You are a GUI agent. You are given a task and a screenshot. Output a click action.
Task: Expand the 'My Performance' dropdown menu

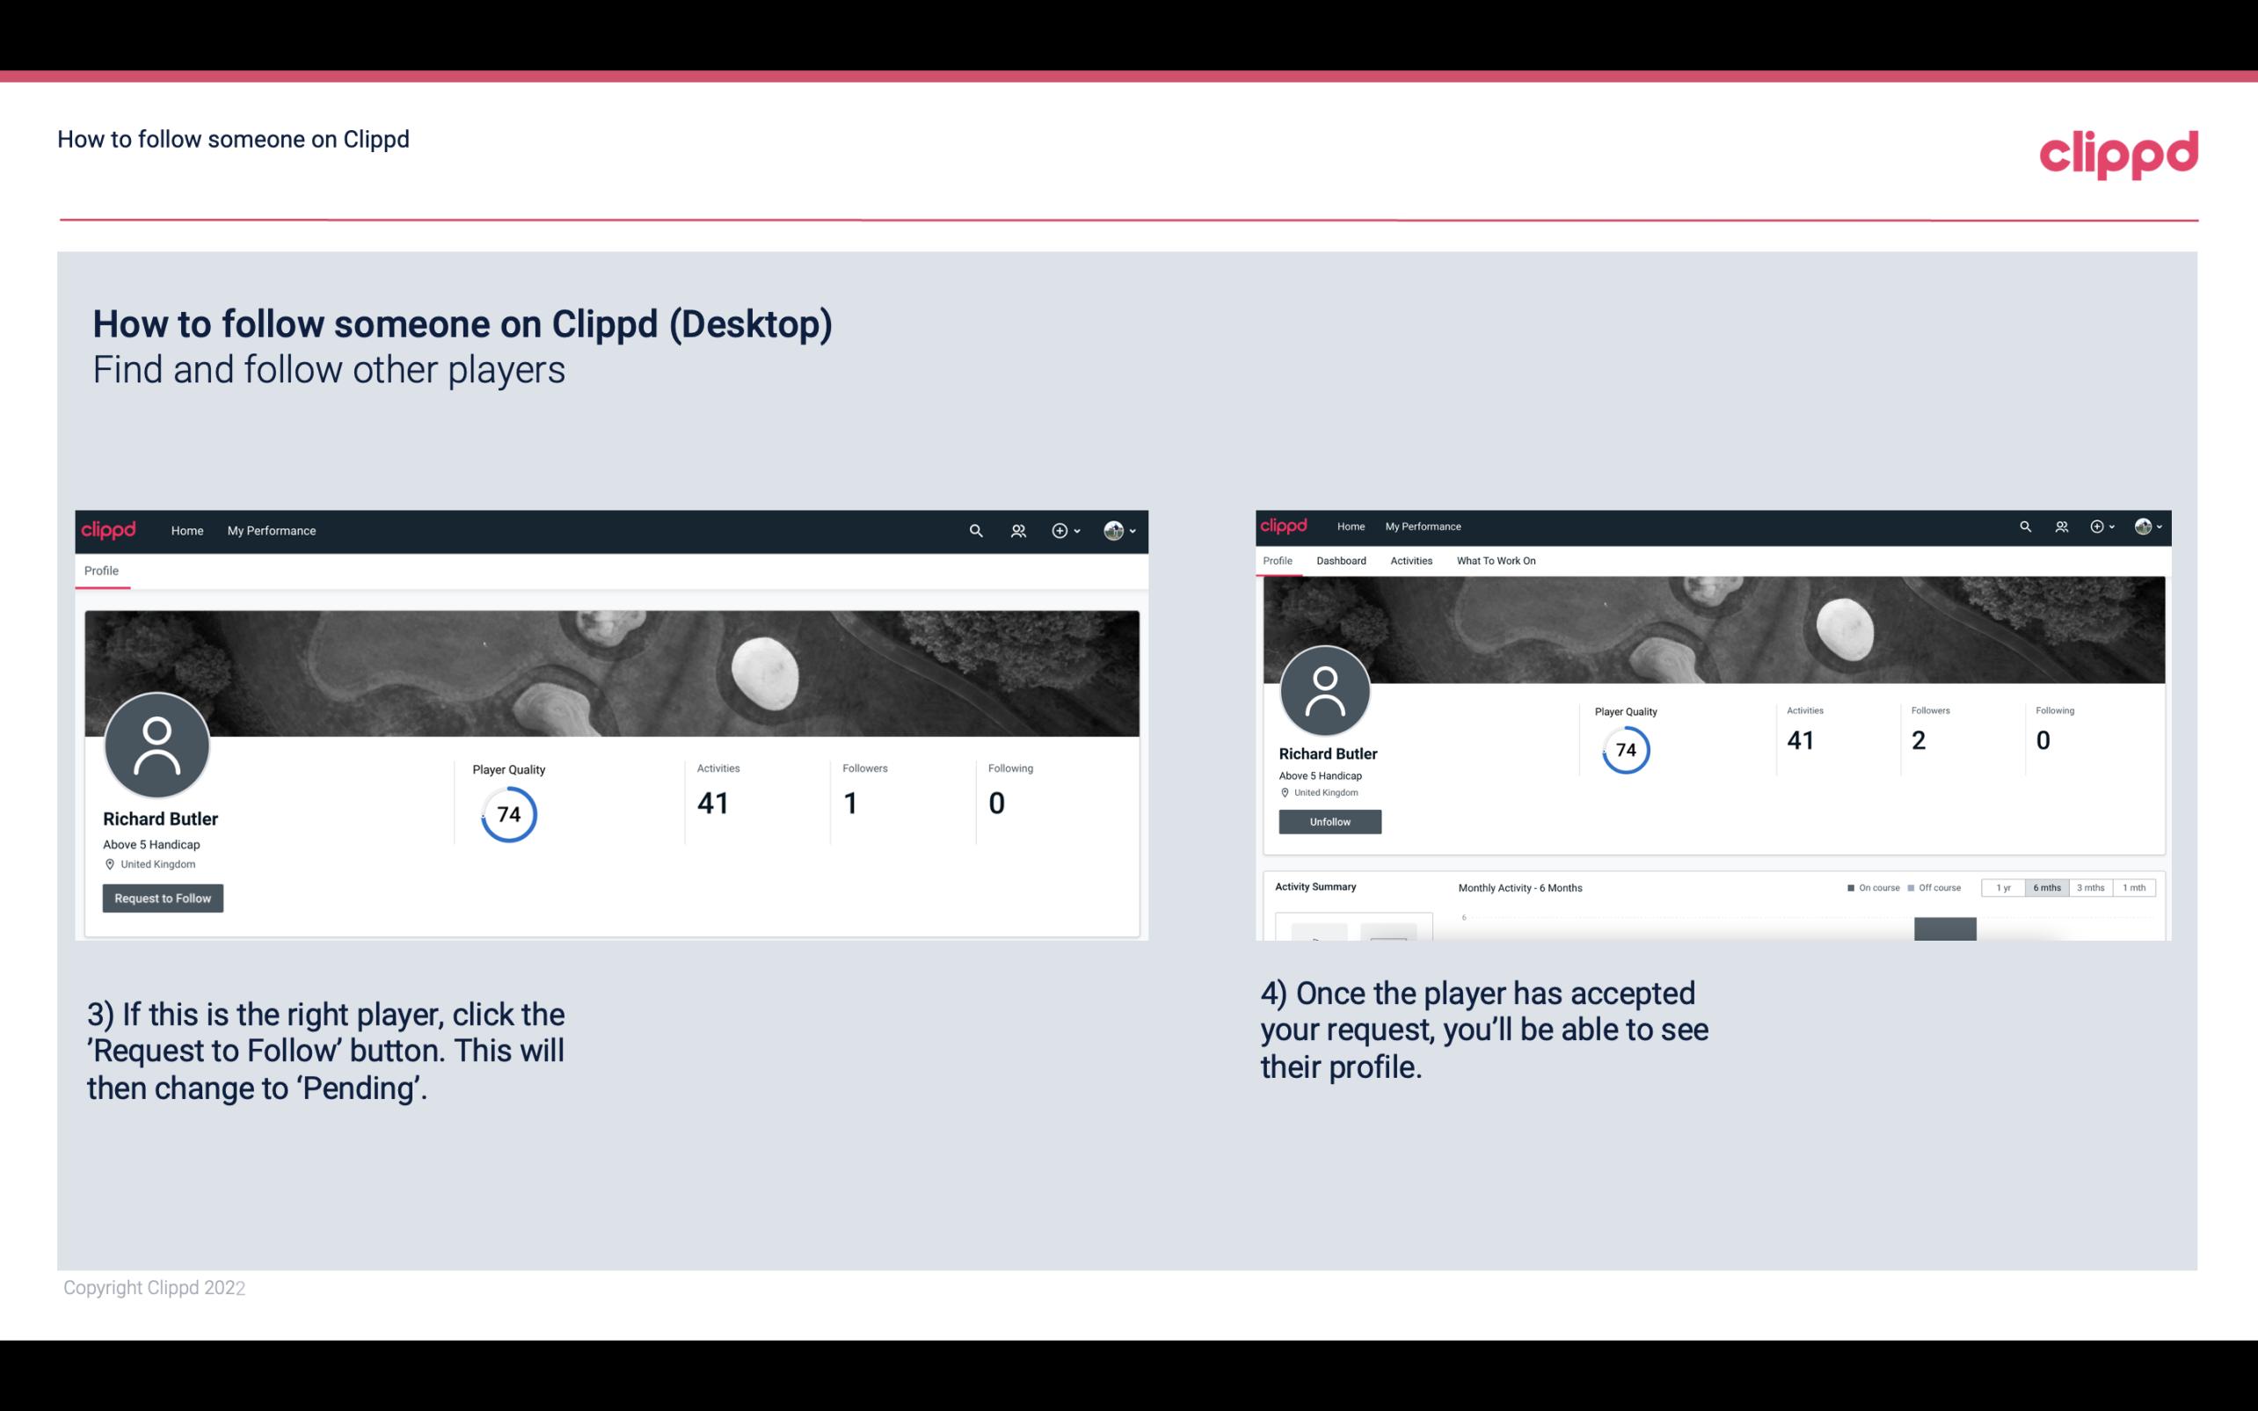click(x=270, y=530)
